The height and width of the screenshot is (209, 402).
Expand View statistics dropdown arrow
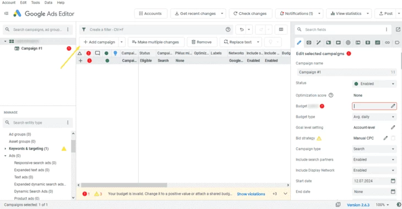368,14
